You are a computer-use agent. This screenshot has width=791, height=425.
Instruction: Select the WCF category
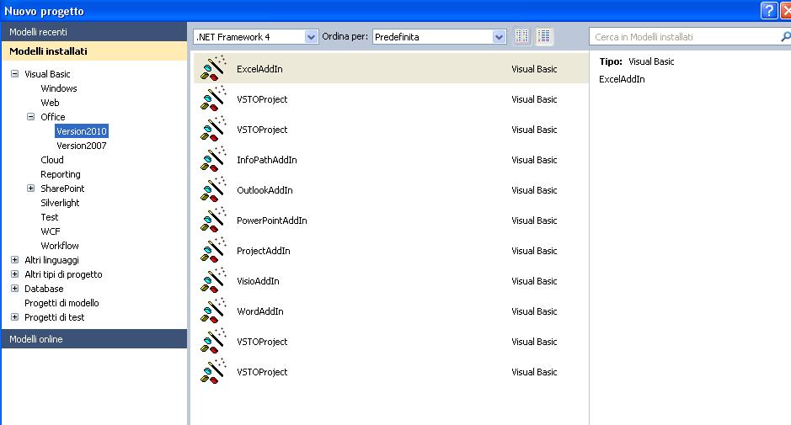50,231
